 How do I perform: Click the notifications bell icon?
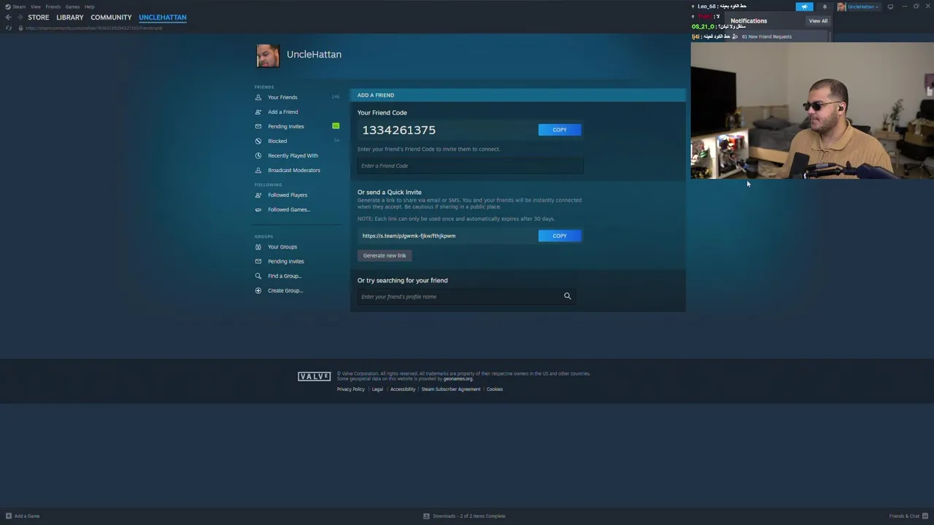point(825,7)
